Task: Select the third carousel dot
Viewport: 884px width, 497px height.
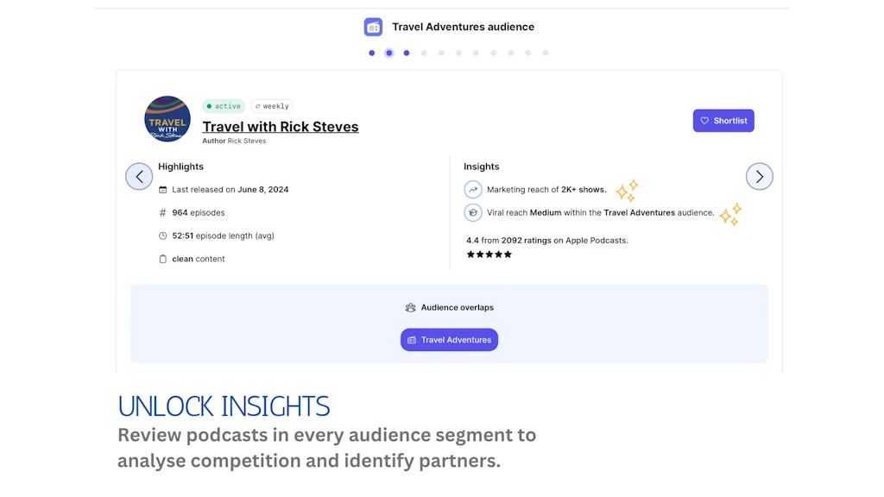Action: [x=407, y=53]
